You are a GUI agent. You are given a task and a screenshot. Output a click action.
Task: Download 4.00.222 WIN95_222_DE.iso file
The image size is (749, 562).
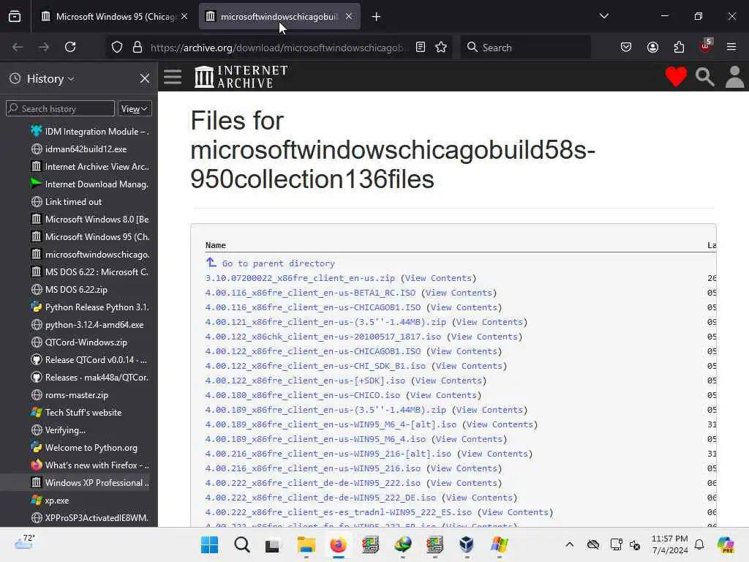(x=320, y=498)
